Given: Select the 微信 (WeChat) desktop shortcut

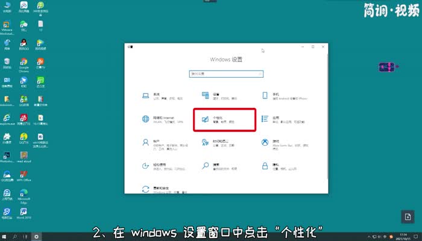Looking at the screenshot, I should pos(24,27).
